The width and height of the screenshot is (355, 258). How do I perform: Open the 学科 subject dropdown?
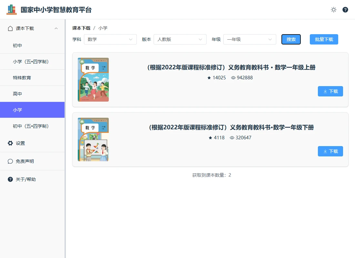click(x=110, y=39)
